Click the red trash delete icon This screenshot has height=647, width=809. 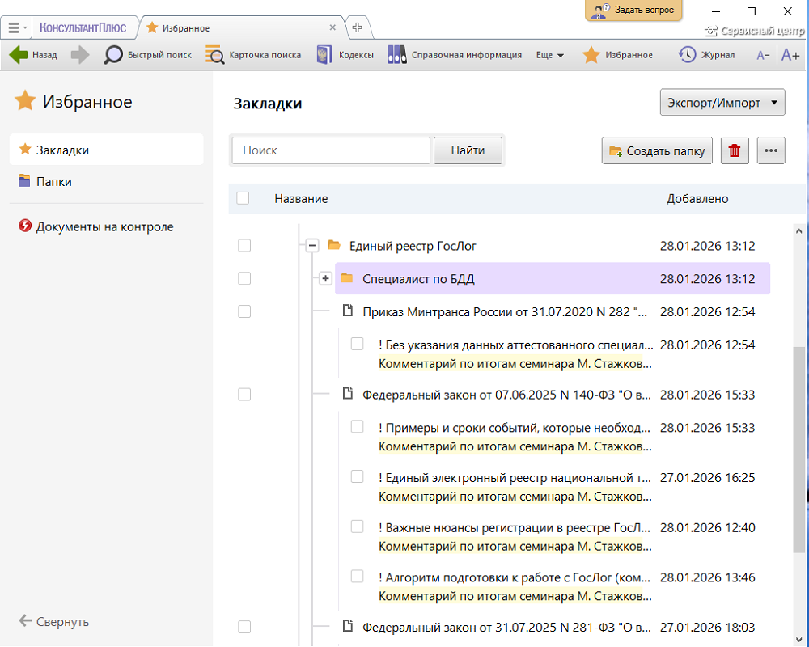point(735,150)
